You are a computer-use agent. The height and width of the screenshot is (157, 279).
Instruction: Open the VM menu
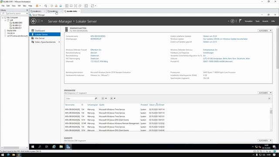pos(19,6)
